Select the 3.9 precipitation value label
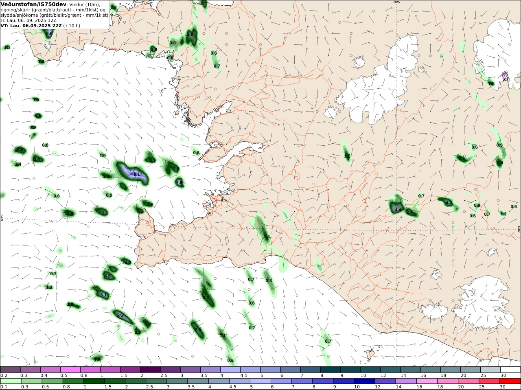Viewport: 521px width, 390px height. point(190,34)
